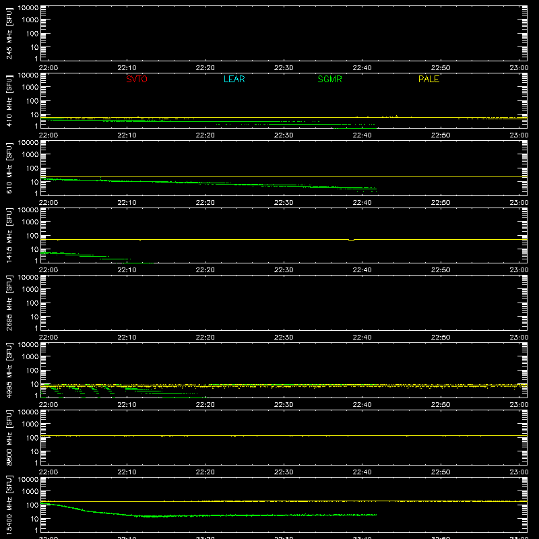Viewport: 539px width, 539px height.
Task: Click the 1000 tick of the 410 MHz axis
Action: pos(30,88)
